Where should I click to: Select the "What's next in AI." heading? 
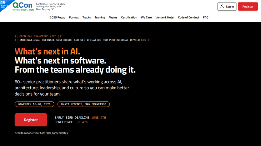point(47,51)
